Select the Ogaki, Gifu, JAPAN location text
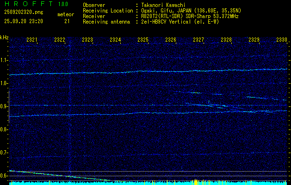 pyautogui.click(x=191, y=11)
